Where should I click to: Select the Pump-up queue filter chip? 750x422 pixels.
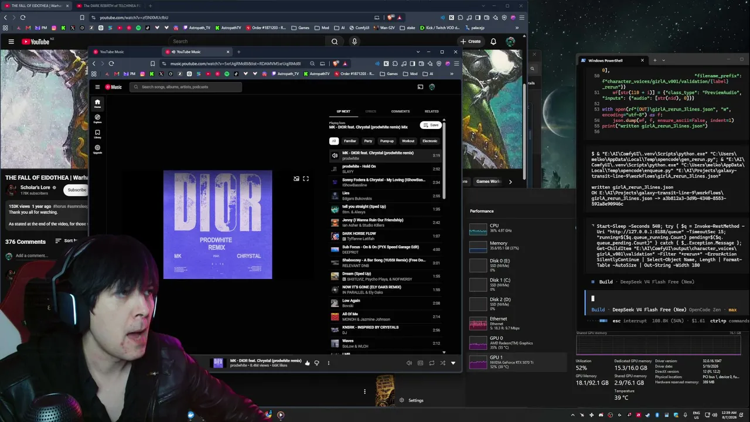[x=387, y=141]
